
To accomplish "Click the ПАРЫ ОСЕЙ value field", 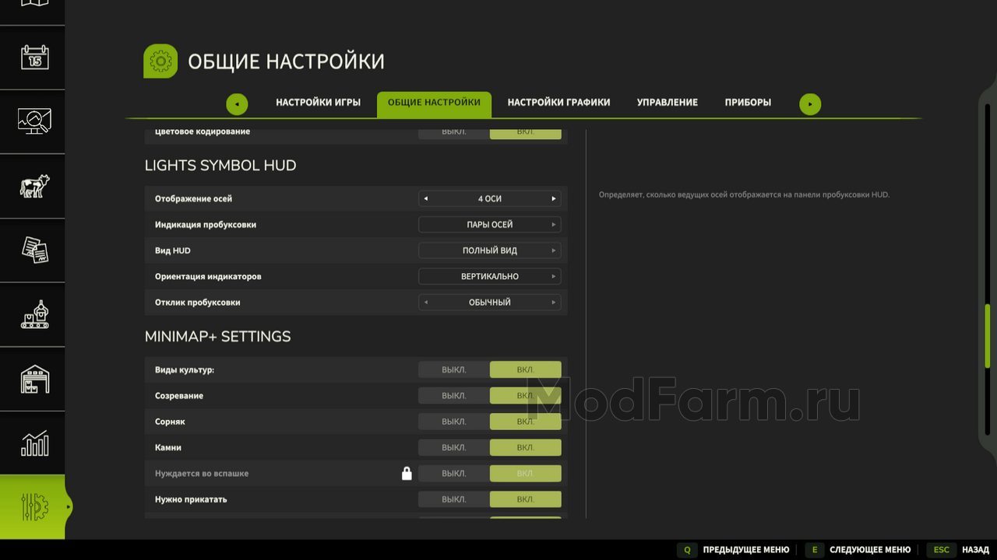I will click(x=490, y=225).
